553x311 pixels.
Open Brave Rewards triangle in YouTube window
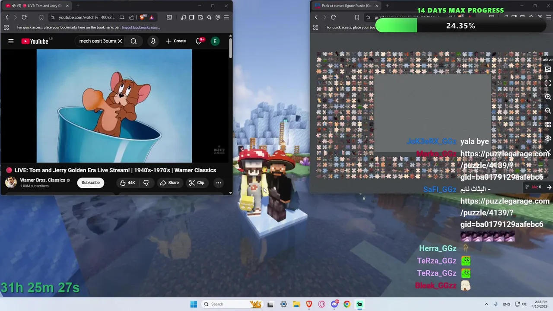point(152,17)
